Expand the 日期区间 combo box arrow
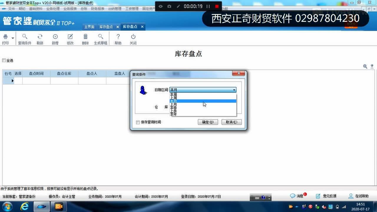Viewport: 377px width, 212px height. (x=234, y=90)
